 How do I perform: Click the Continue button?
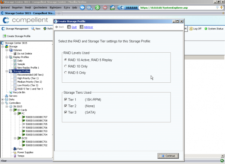coord(168,156)
